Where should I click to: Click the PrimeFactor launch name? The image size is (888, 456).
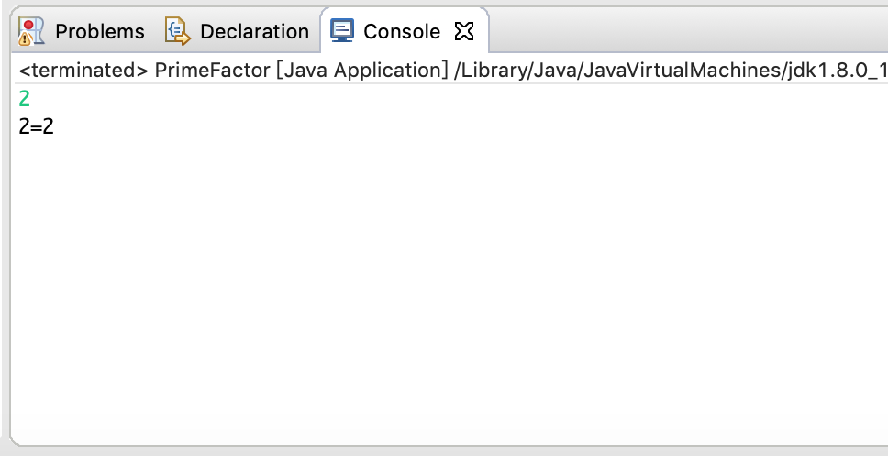point(213,71)
